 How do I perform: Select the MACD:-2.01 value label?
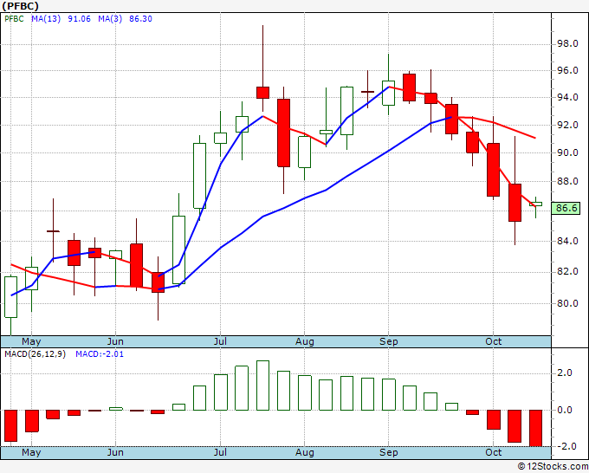100,354
